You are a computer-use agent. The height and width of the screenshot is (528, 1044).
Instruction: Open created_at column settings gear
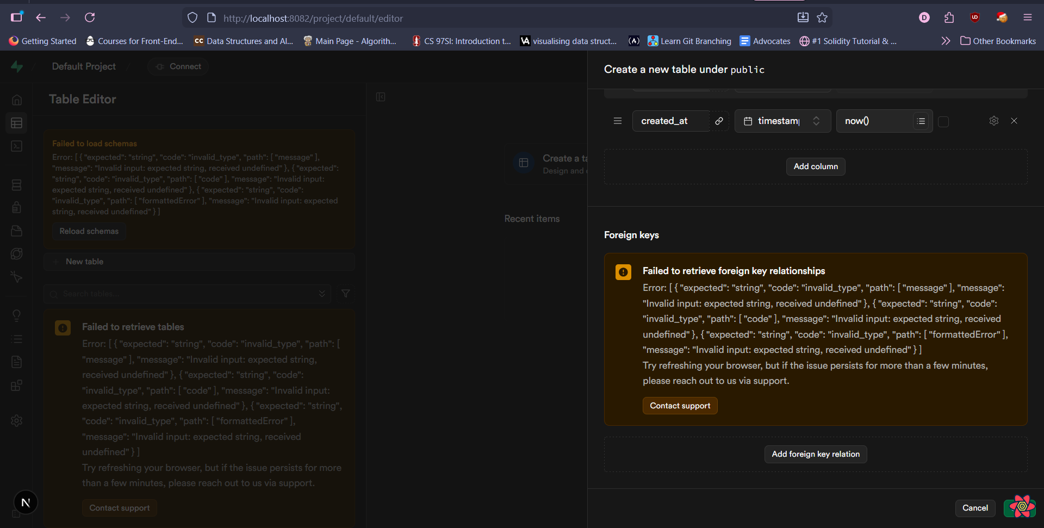pos(994,121)
